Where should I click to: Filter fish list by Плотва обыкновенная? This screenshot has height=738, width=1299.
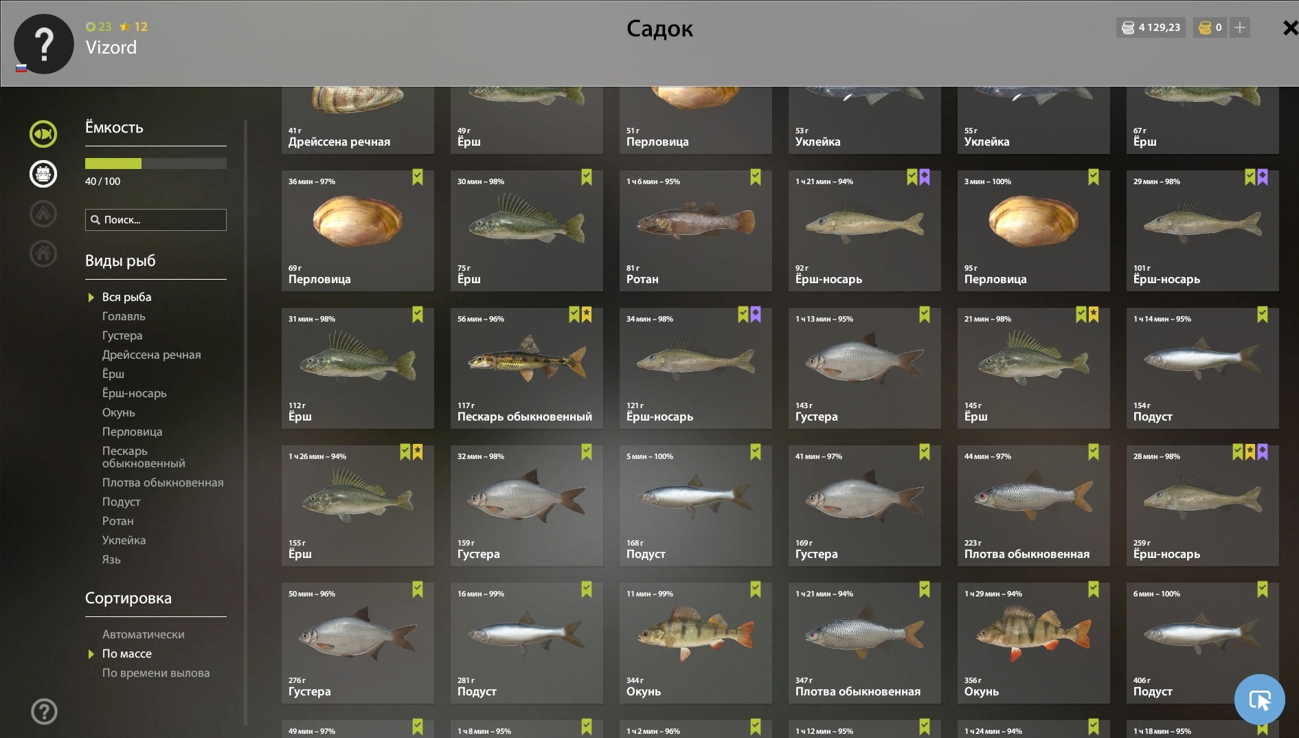click(163, 482)
